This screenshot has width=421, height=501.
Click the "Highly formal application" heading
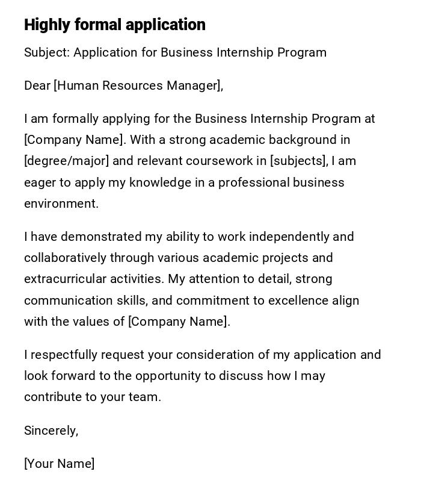[115, 25]
